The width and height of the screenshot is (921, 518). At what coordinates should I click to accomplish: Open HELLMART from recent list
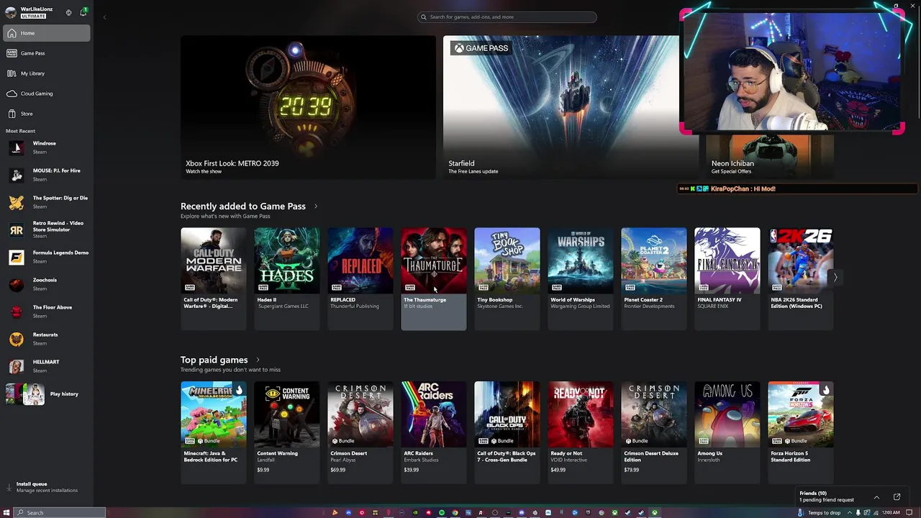[x=47, y=366]
